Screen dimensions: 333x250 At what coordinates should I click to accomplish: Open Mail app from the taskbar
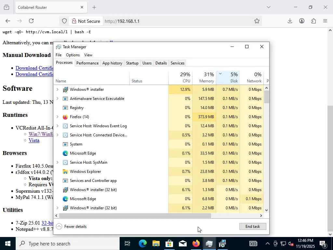coord(183,243)
